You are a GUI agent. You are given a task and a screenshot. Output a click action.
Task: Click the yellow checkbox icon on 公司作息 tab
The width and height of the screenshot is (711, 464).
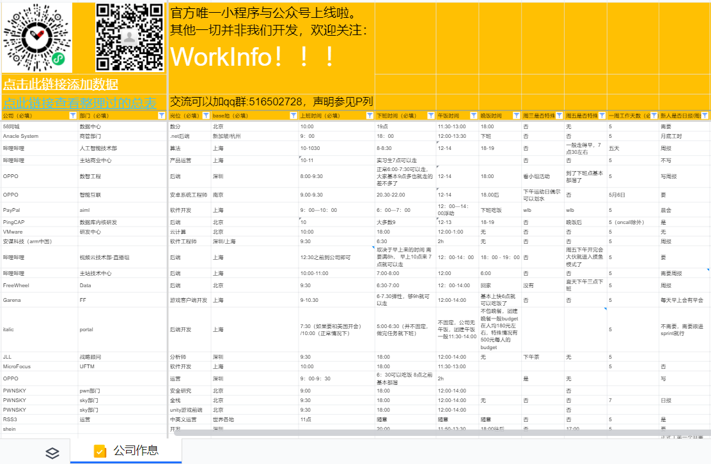pos(100,451)
